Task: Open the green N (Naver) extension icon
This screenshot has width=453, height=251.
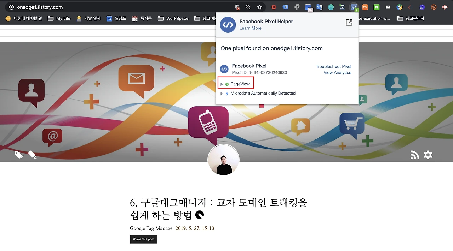Action: click(x=377, y=7)
